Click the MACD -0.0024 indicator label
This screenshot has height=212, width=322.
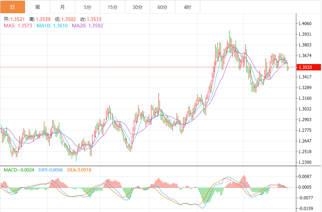(x=19, y=170)
